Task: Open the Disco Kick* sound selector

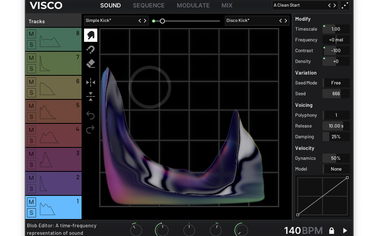Action: click(251, 21)
